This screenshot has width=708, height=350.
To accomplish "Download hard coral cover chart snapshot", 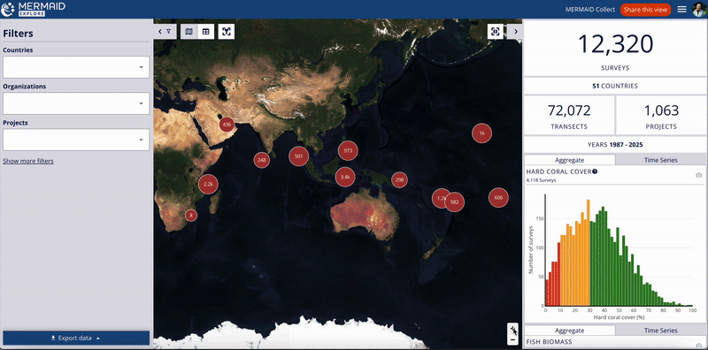I will click(699, 175).
